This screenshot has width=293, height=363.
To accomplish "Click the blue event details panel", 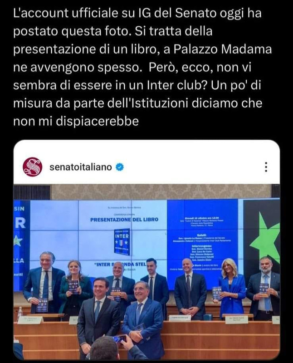I will pos(202,243).
